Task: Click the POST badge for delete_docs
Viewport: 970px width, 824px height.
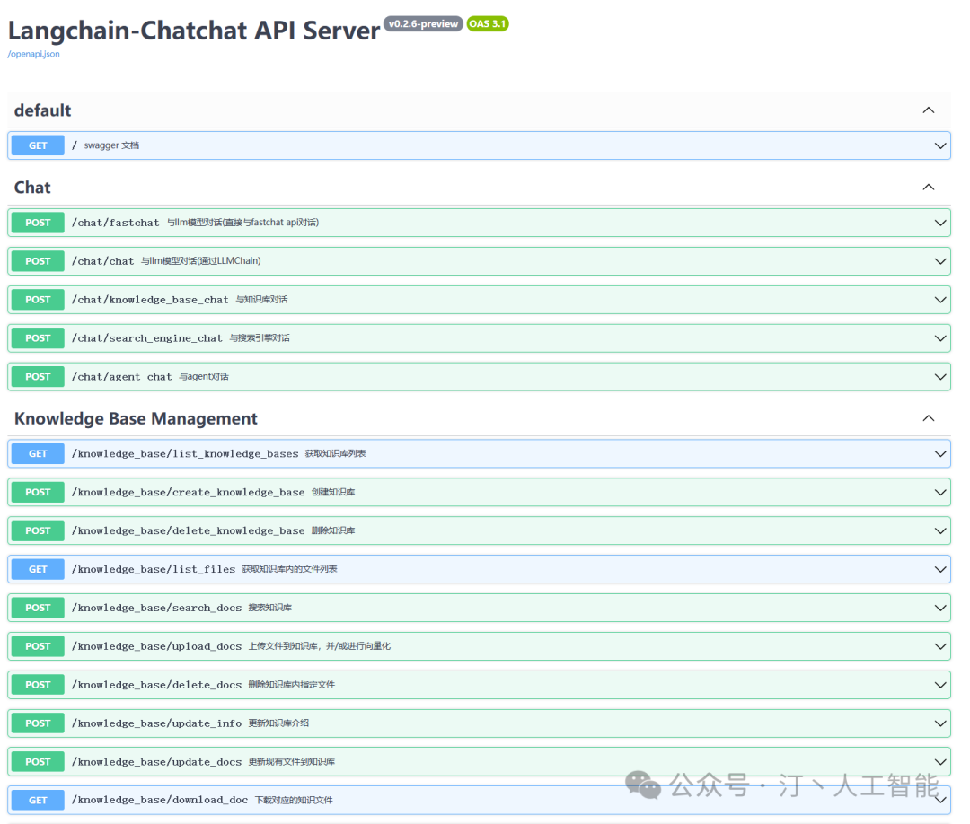Action: click(x=38, y=684)
